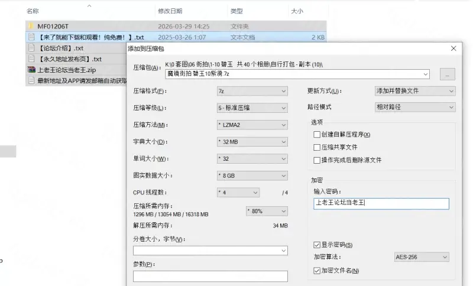The width and height of the screenshot is (473, 286).
Task: Click the 【论坛介绍】.txt file icon
Action: coord(31,48)
